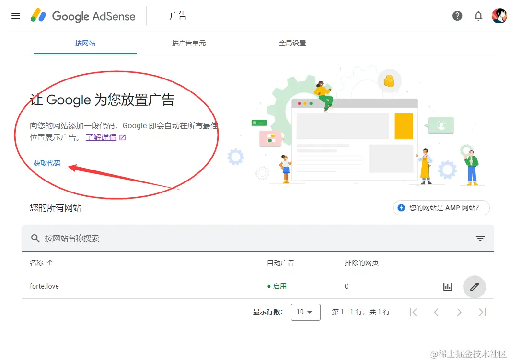Click the 第 1 - 1 行, 共 1 行 pagination text
Image resolution: width=510 pixels, height=362 pixels.
coord(361,312)
